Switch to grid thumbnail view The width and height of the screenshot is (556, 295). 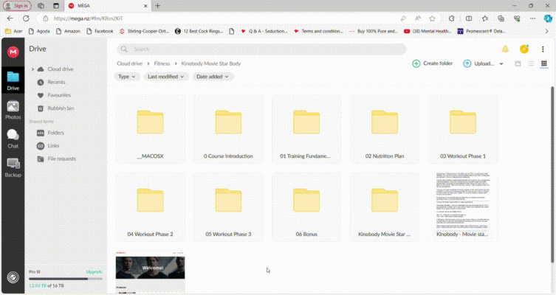[x=544, y=64]
